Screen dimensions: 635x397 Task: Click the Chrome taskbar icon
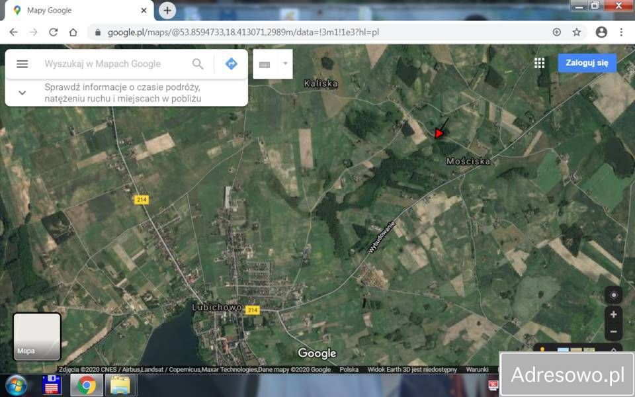coord(87,385)
